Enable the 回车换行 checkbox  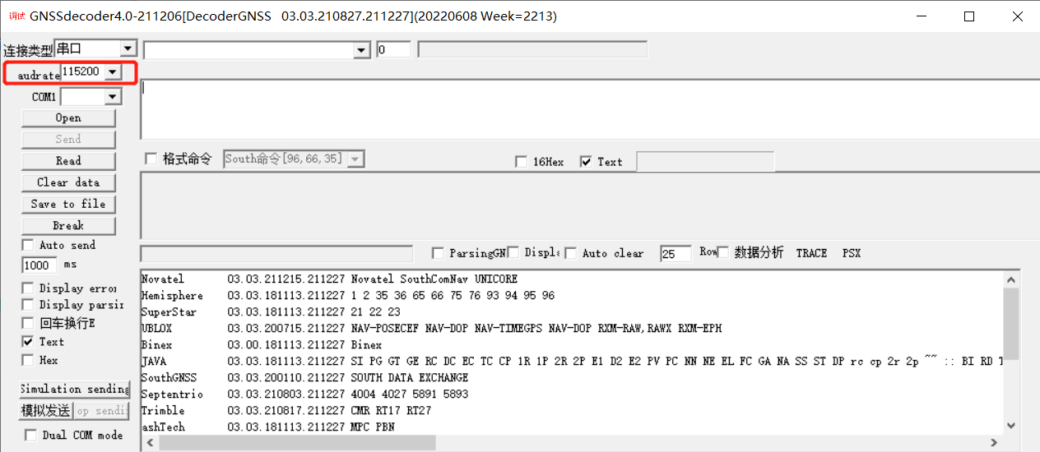29,324
